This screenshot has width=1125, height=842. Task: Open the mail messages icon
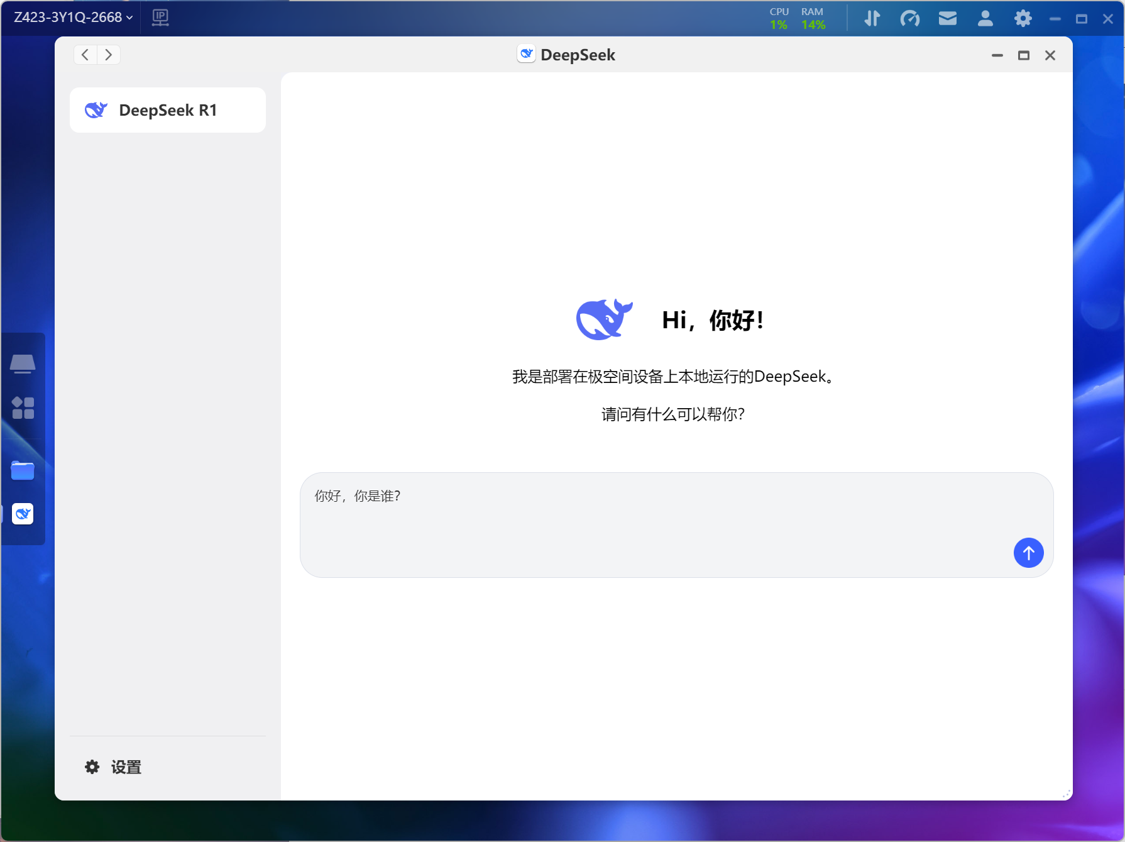coord(947,18)
